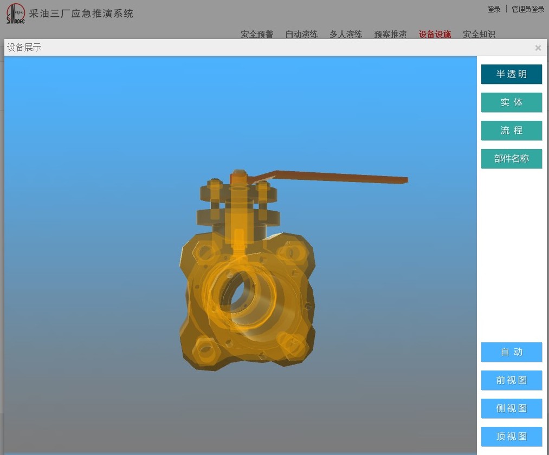
Task: Show the 流程 flow view
Action: click(x=511, y=131)
